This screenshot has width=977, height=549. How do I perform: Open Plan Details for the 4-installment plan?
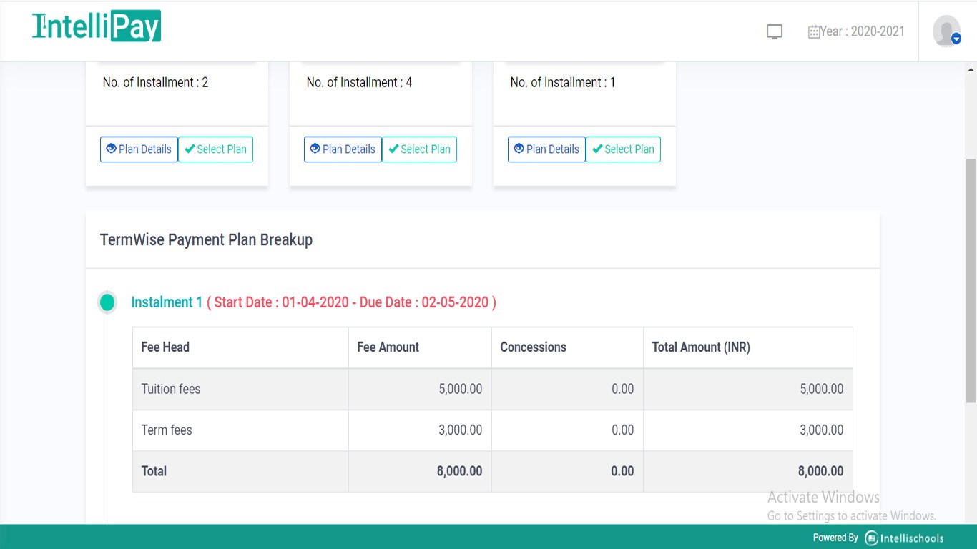tap(343, 149)
